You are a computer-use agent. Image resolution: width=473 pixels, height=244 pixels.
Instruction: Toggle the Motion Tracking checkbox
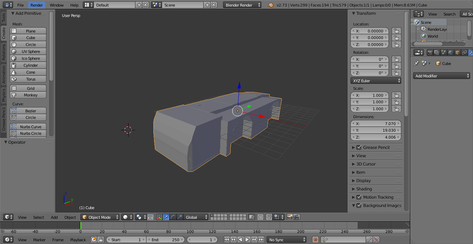click(x=359, y=197)
